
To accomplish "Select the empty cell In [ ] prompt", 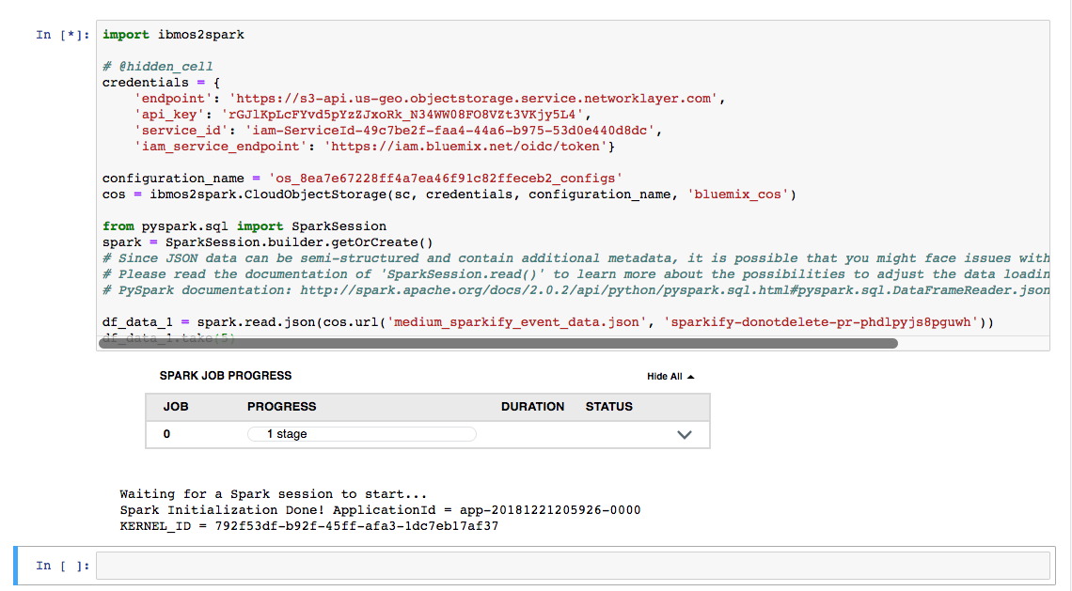I will pos(63,566).
